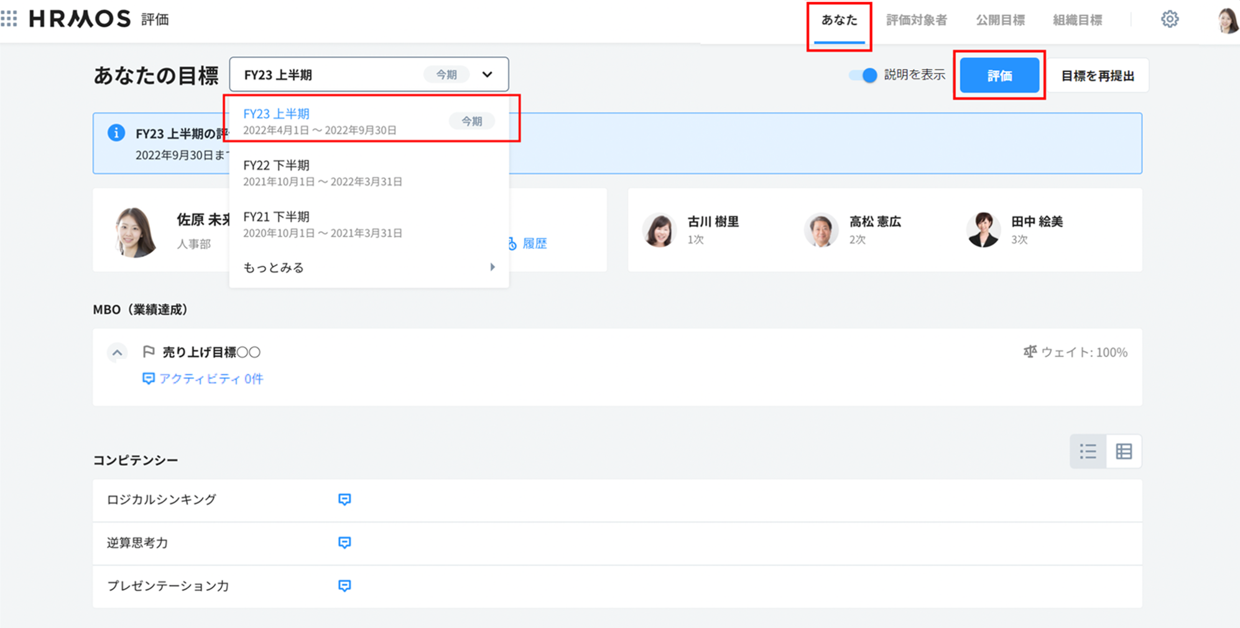Open settings via the gear icon
The image size is (1240, 628).
1169,19
